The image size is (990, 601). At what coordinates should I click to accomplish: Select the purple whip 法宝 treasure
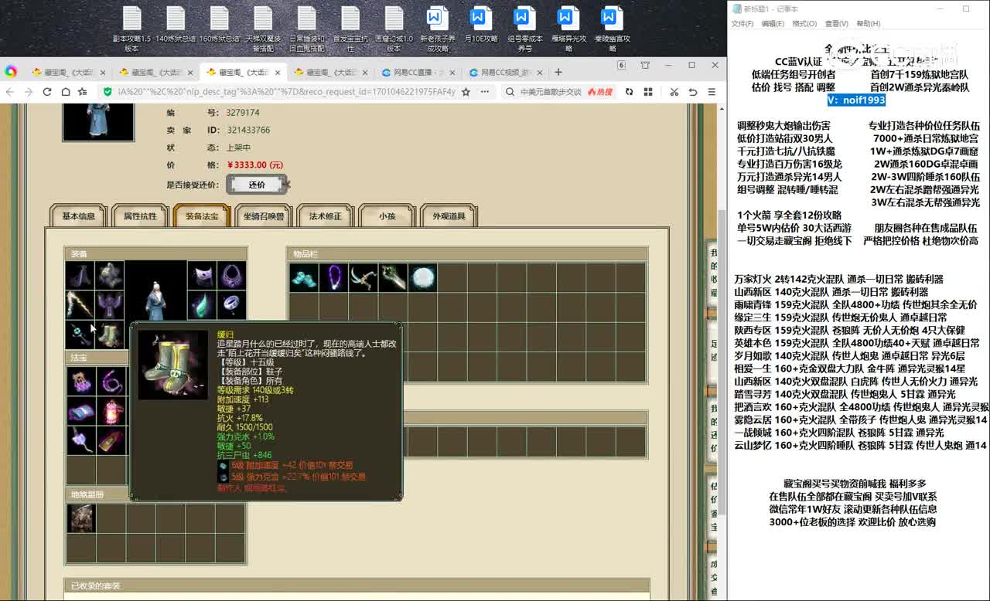(110, 382)
